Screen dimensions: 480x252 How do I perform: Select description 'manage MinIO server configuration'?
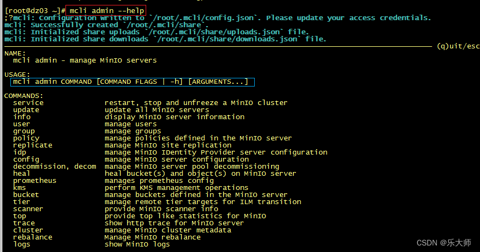(177, 159)
